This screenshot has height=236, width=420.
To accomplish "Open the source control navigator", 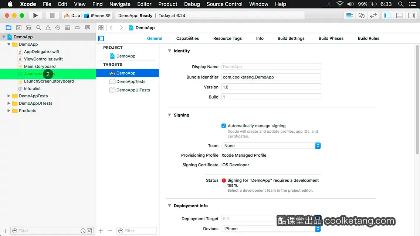I will pos(19,28).
